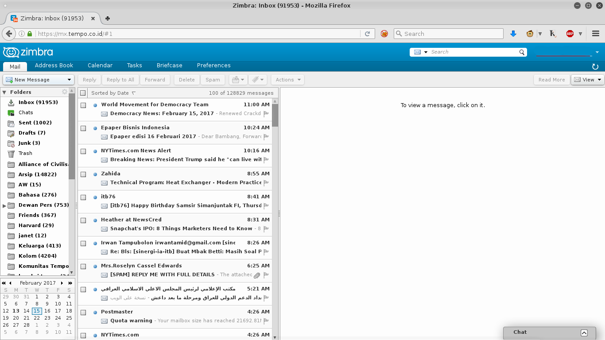605x340 pixels.
Task: Check the NYTimes.com News Alert message
Action: (83, 151)
